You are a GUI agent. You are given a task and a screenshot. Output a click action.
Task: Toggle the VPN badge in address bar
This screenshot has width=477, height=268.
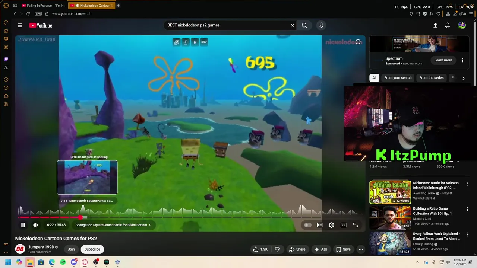point(38,14)
